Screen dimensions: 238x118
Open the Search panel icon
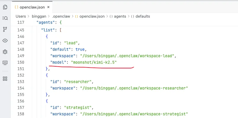pyautogui.click(x=5, y=18)
